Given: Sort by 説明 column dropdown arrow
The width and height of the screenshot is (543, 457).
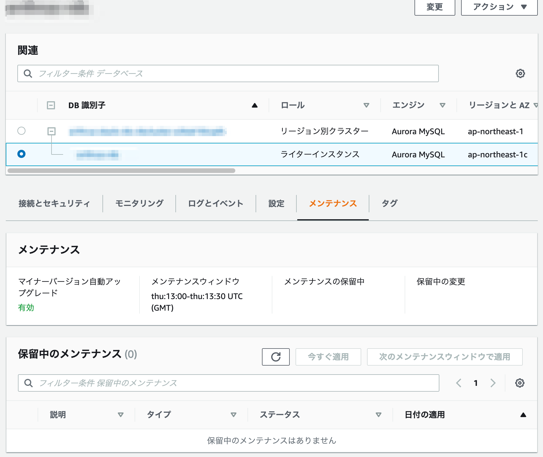Looking at the screenshot, I should [121, 415].
